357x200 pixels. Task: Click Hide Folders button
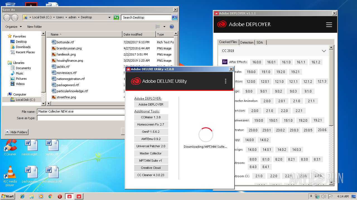(16, 132)
